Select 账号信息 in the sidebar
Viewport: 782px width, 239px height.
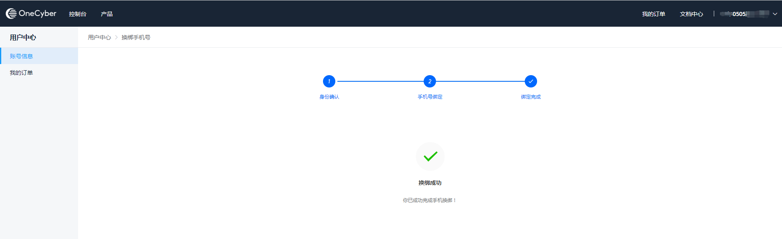click(21, 56)
